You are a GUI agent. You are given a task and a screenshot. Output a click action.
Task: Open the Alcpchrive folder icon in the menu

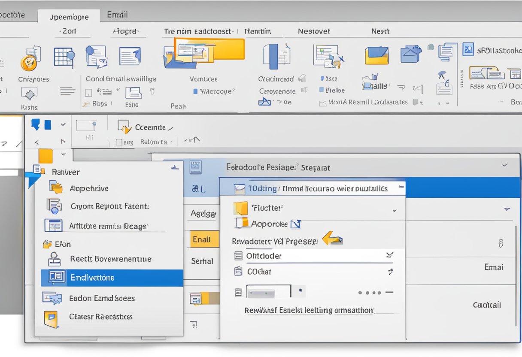[55, 188]
